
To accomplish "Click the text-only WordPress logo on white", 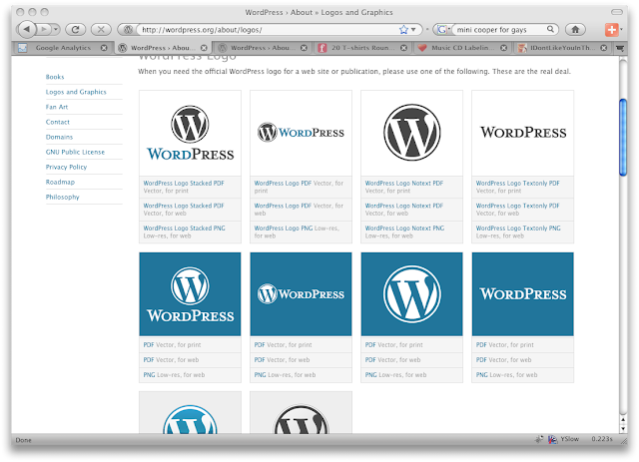I will pyautogui.click(x=522, y=133).
